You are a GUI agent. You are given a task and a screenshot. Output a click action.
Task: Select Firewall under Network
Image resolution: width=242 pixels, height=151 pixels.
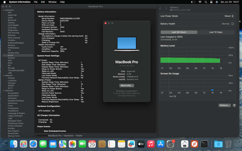click(x=11, y=78)
